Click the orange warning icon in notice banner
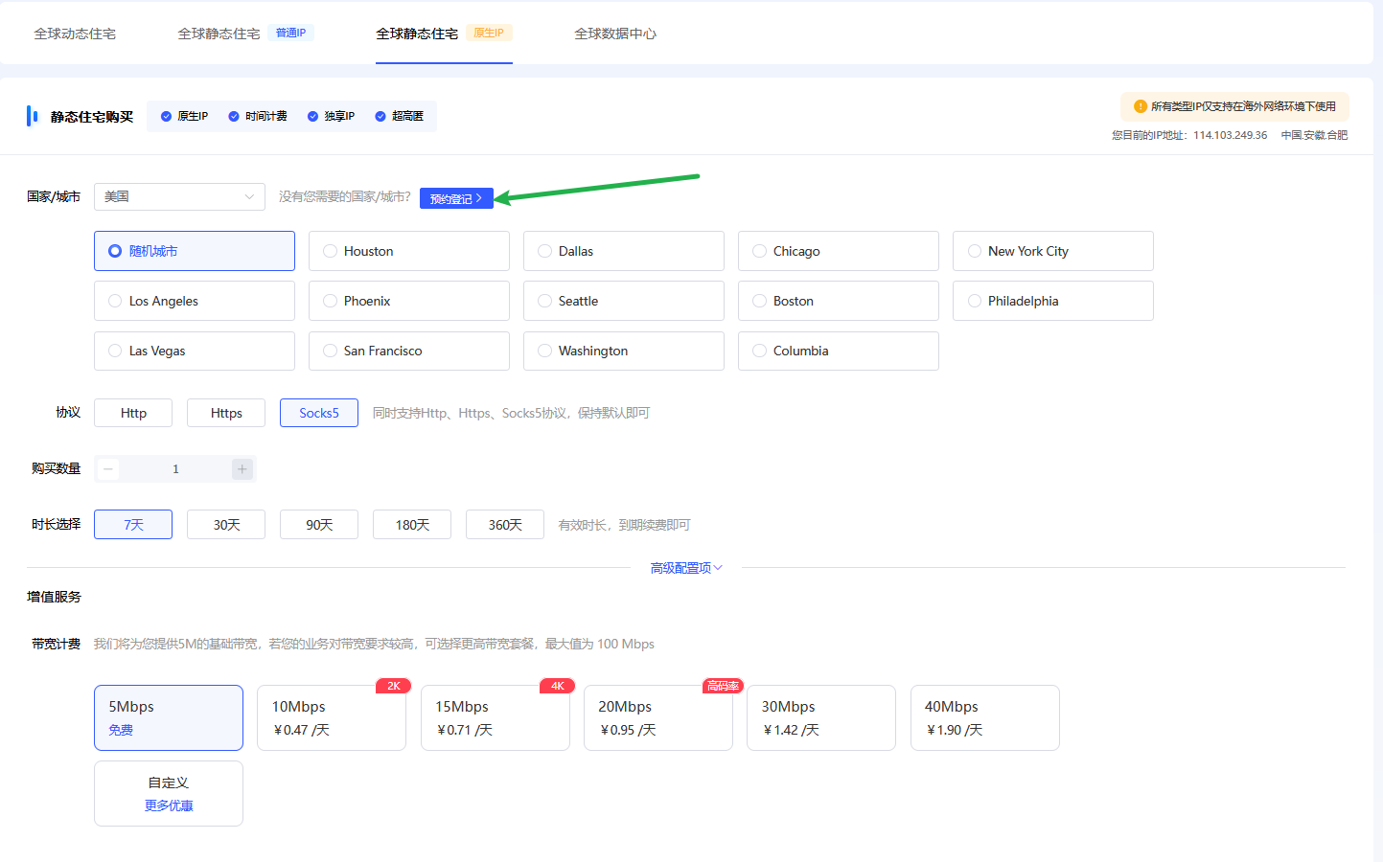The height and width of the screenshot is (862, 1383). click(1140, 106)
